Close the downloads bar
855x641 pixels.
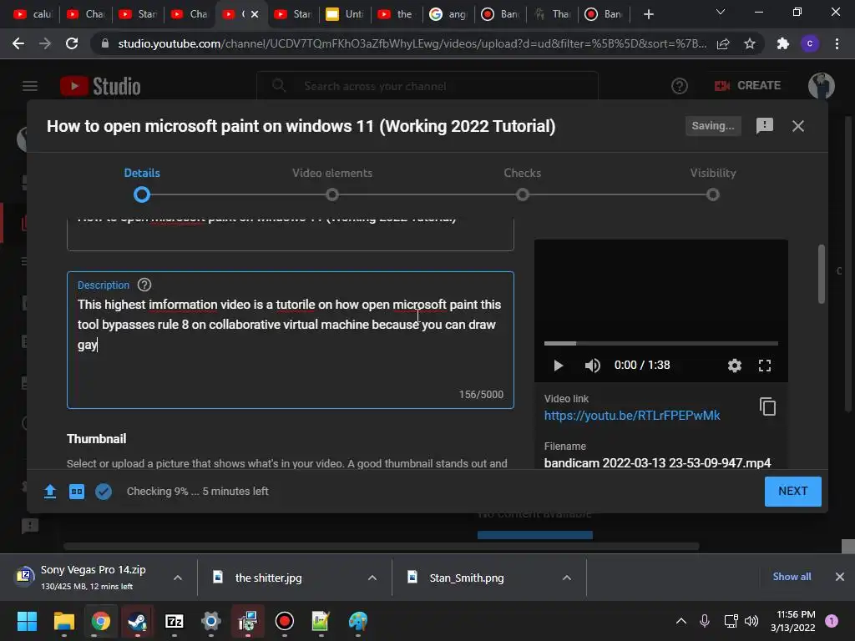coord(840,577)
